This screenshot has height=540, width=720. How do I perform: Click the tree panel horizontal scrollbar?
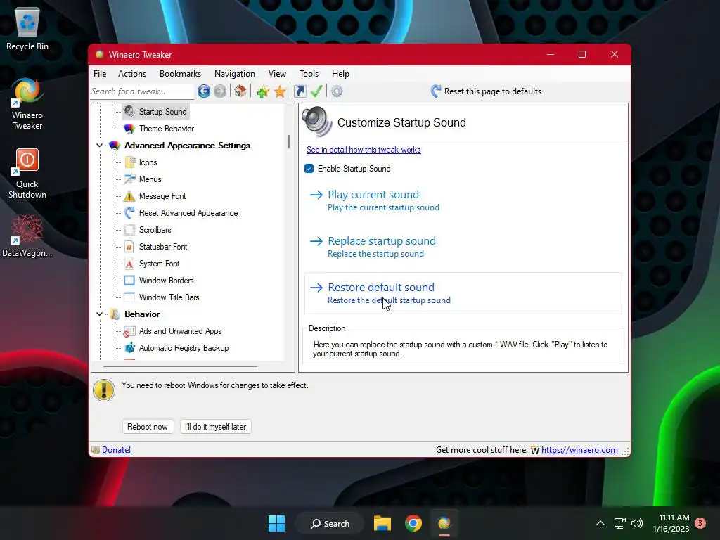pyautogui.click(x=180, y=366)
